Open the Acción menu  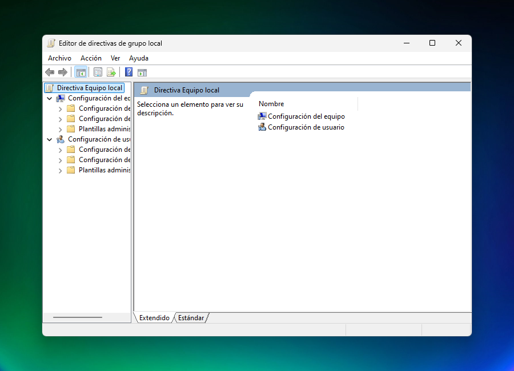pos(91,58)
